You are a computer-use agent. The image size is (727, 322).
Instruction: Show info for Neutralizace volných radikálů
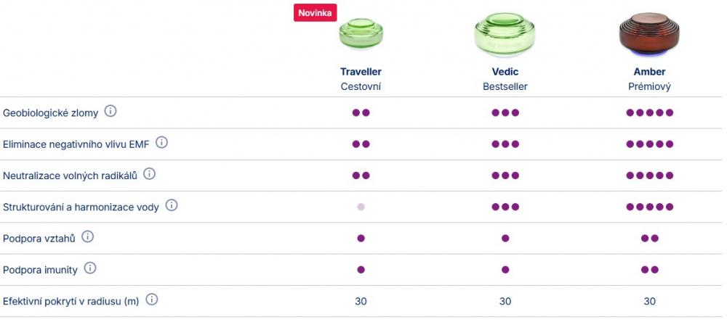[149, 174]
